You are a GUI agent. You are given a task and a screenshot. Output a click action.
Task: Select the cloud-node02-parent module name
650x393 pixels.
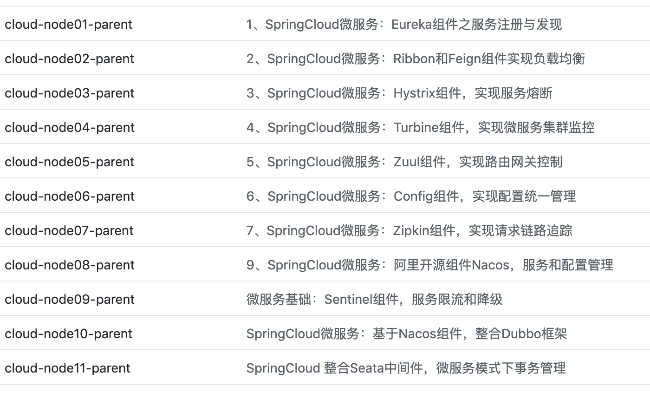70,59
